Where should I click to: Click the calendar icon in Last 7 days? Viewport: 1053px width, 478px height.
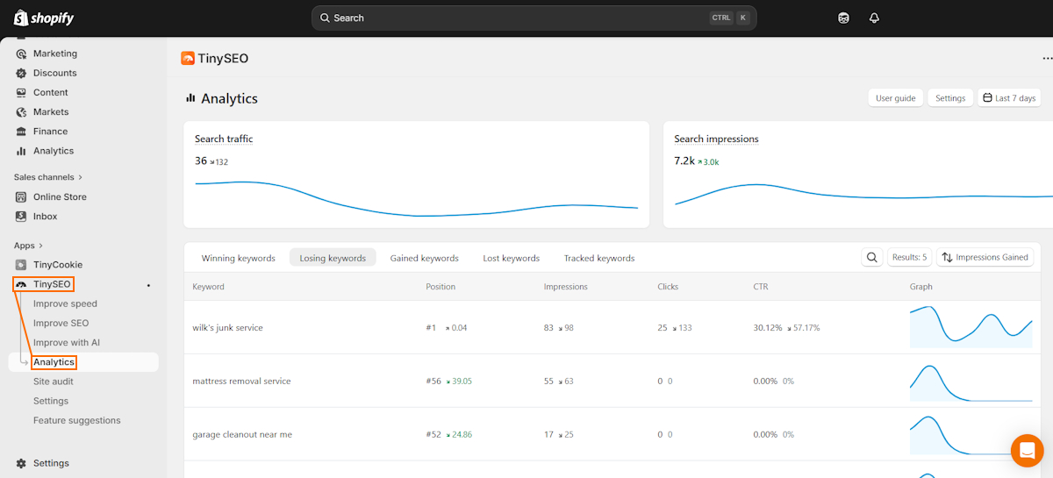pyautogui.click(x=987, y=98)
